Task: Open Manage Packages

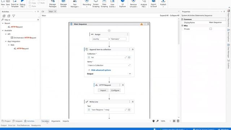Action: (x=53, y=4)
